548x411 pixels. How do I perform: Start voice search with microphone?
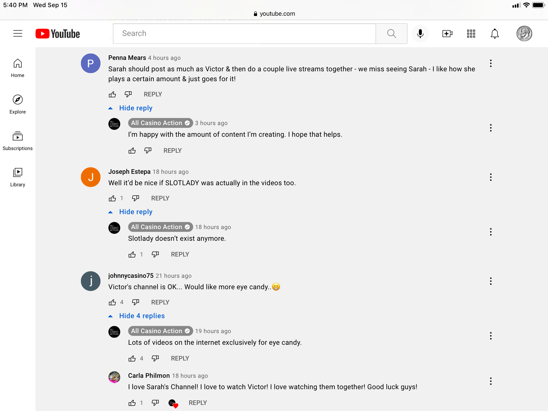(x=420, y=33)
